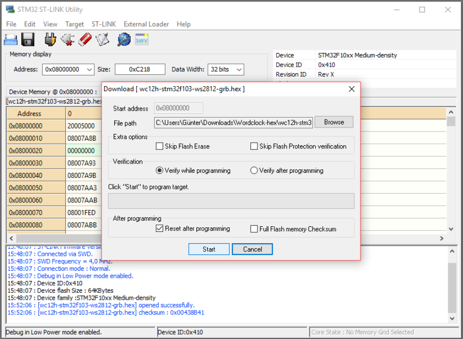Click the Connect to target plug icon

(x=50, y=40)
